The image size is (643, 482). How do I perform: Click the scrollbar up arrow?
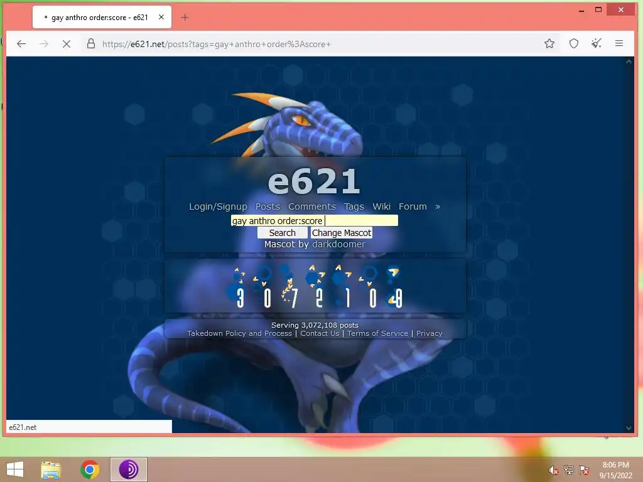click(629, 62)
